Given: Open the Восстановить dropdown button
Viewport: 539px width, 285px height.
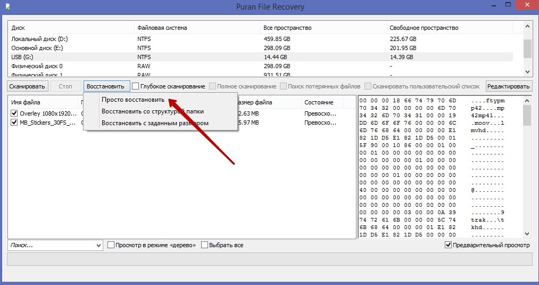Looking at the screenshot, I should pyautogui.click(x=106, y=86).
